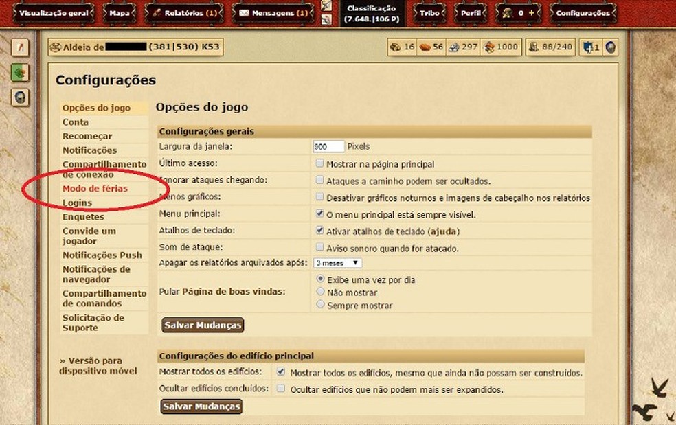The height and width of the screenshot is (425, 676).
Task: Click lower small icon left of Classificação
Action: point(326,19)
